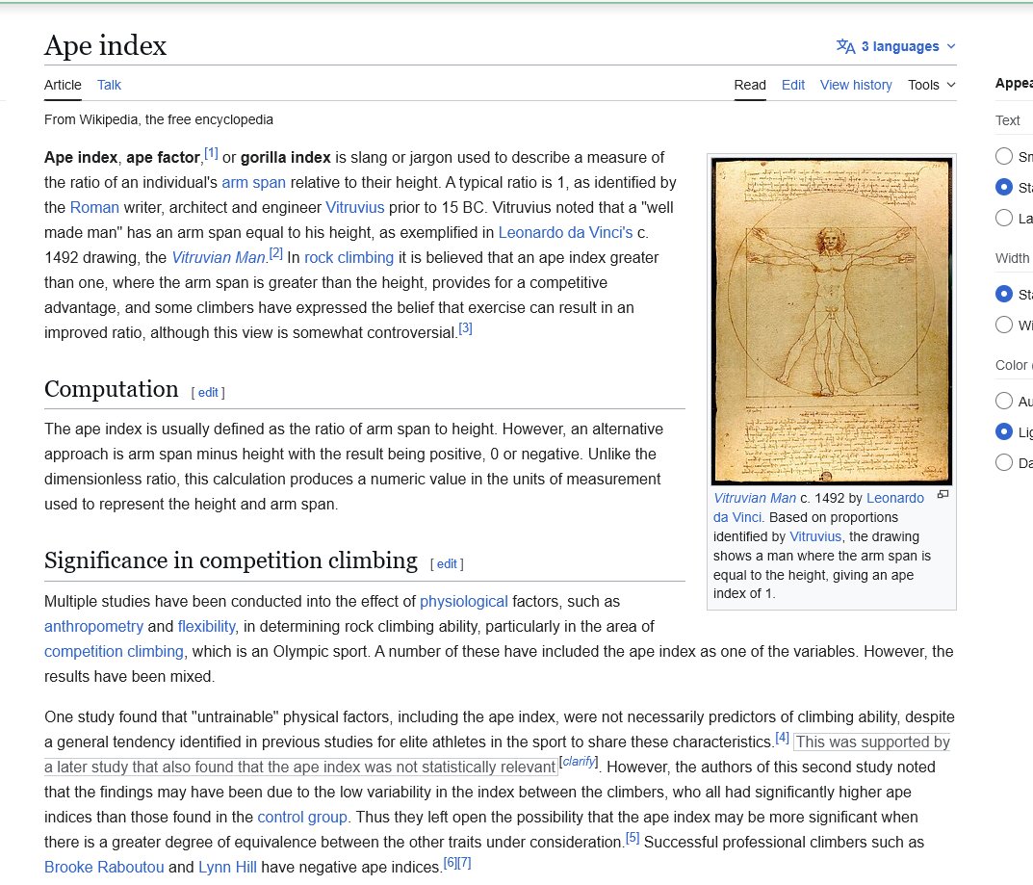Click the Article tab
The height and width of the screenshot is (885, 1033).
[63, 85]
